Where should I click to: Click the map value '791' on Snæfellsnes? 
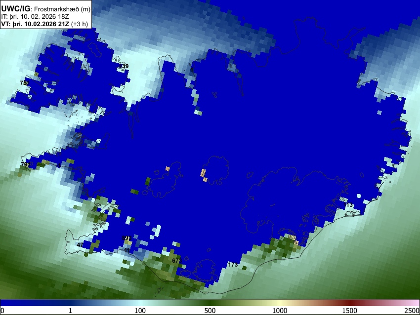coord(25,164)
